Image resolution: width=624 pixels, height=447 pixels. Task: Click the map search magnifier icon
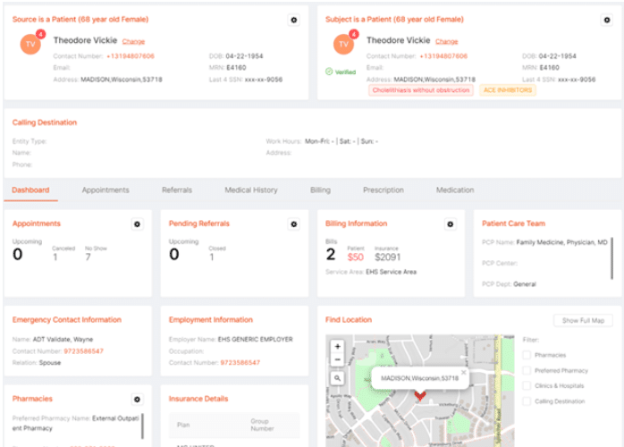(337, 378)
